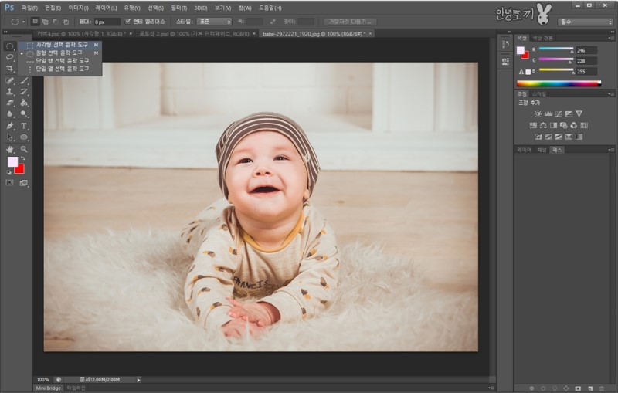618x393 pixels.
Task: Swap foreground and background colors arrow
Action: point(23,158)
